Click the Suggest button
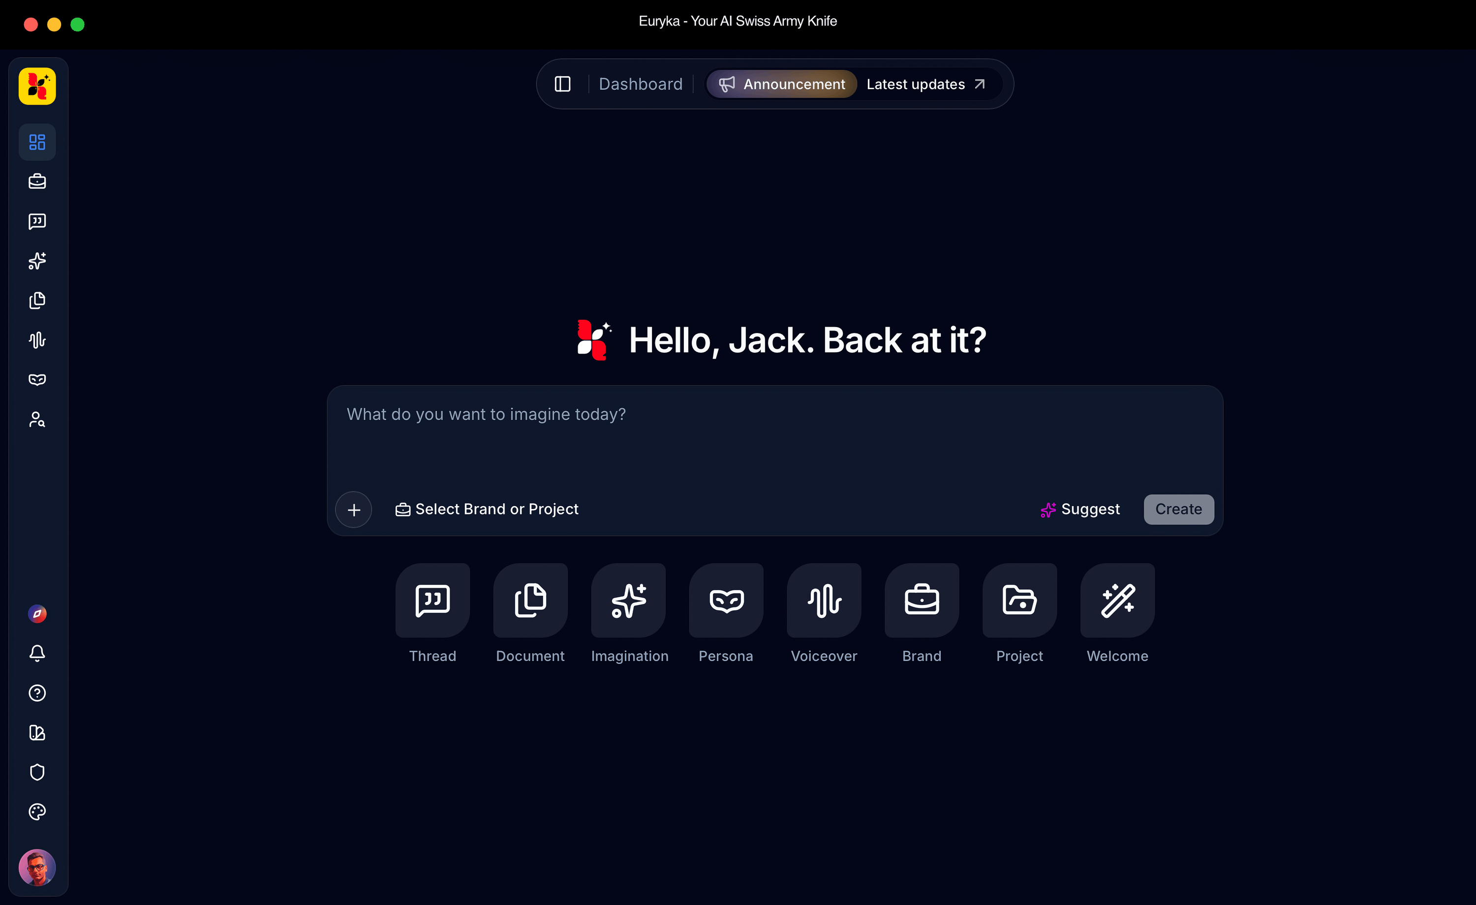1476x905 pixels. tap(1080, 509)
